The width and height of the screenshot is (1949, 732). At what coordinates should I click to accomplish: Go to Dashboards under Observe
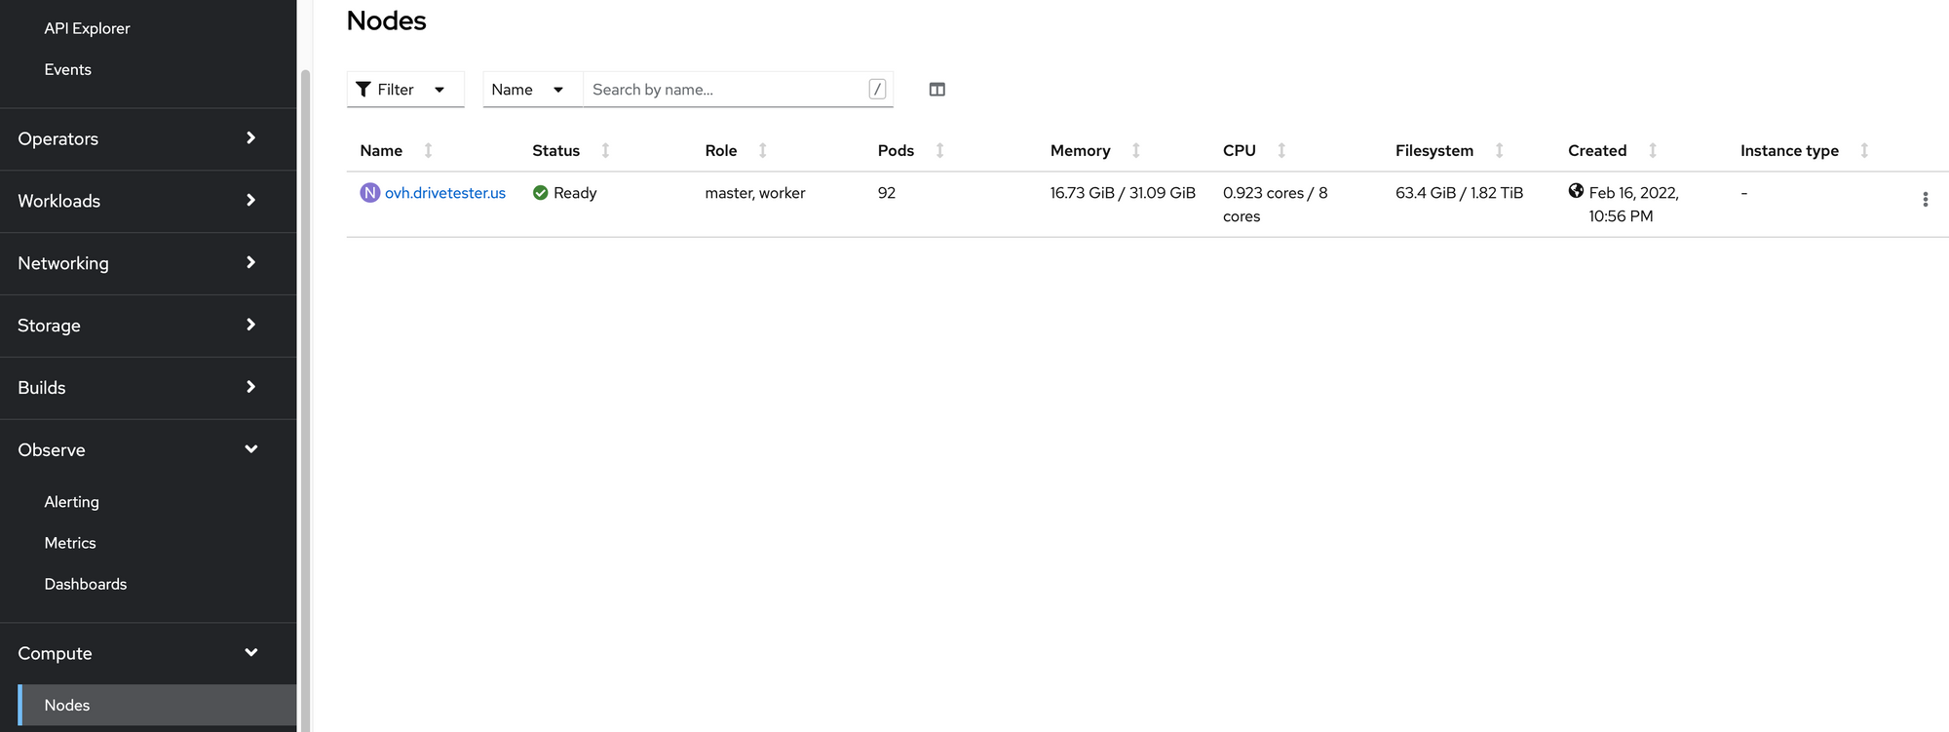[86, 584]
